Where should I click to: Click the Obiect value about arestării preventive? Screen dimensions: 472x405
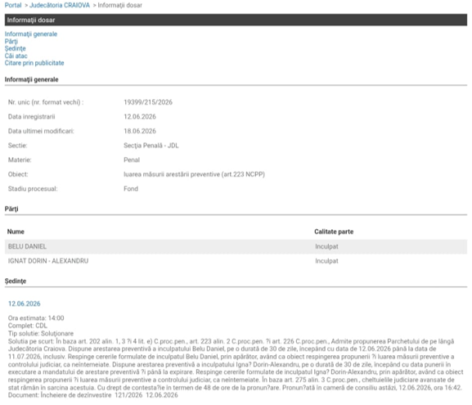click(194, 174)
